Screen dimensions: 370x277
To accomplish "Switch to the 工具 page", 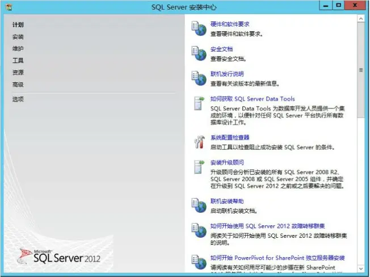I will point(18,61).
